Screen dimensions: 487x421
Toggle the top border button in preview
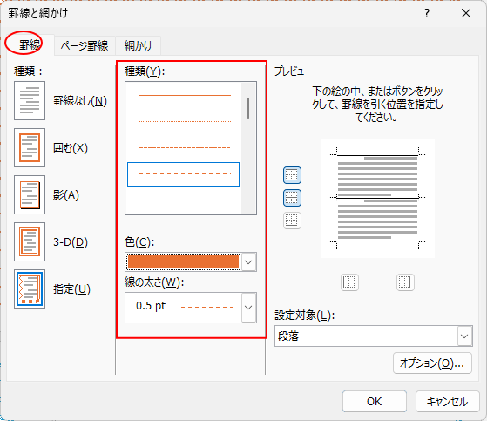tap(292, 175)
